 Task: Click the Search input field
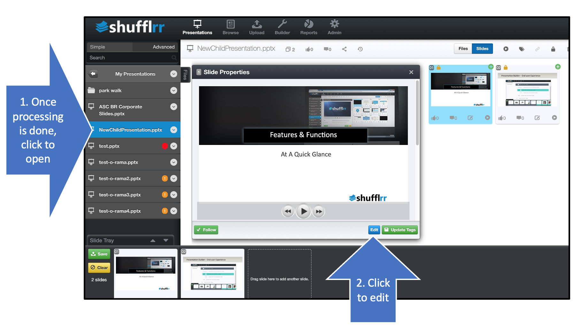pyautogui.click(x=132, y=58)
